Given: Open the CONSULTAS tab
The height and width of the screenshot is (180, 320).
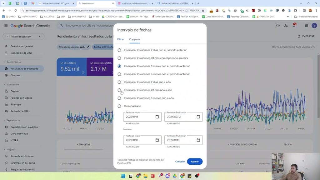Looking at the screenshot, I should pyautogui.click(x=84, y=144).
